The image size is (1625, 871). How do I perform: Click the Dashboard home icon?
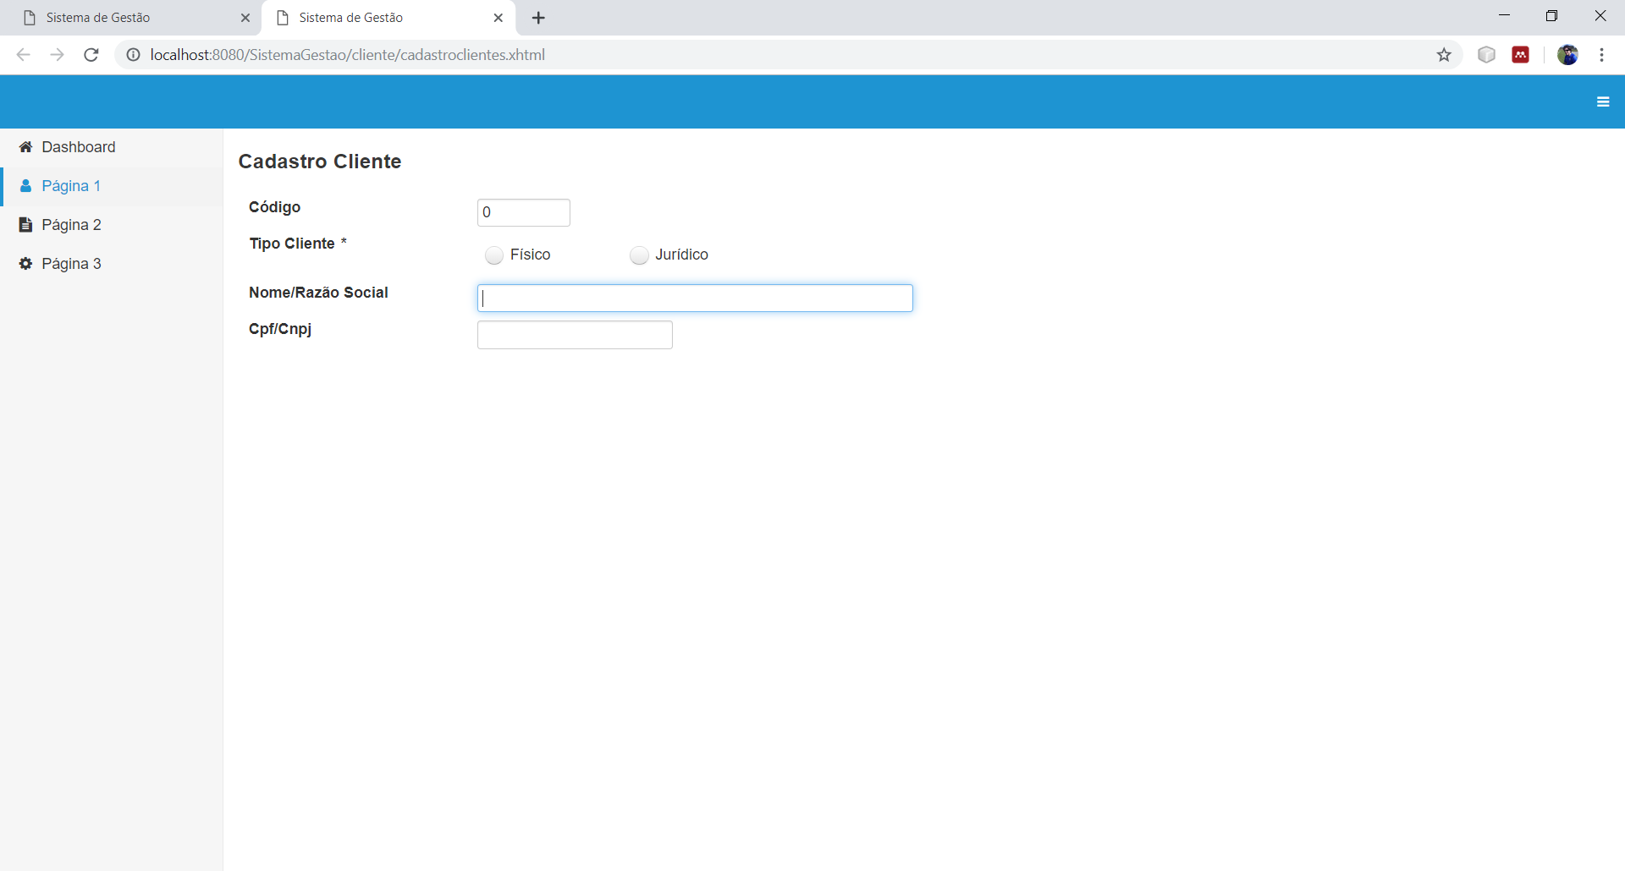coord(25,147)
